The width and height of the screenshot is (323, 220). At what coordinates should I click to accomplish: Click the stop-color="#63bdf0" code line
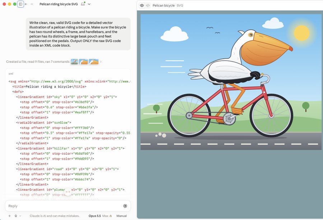(57, 102)
